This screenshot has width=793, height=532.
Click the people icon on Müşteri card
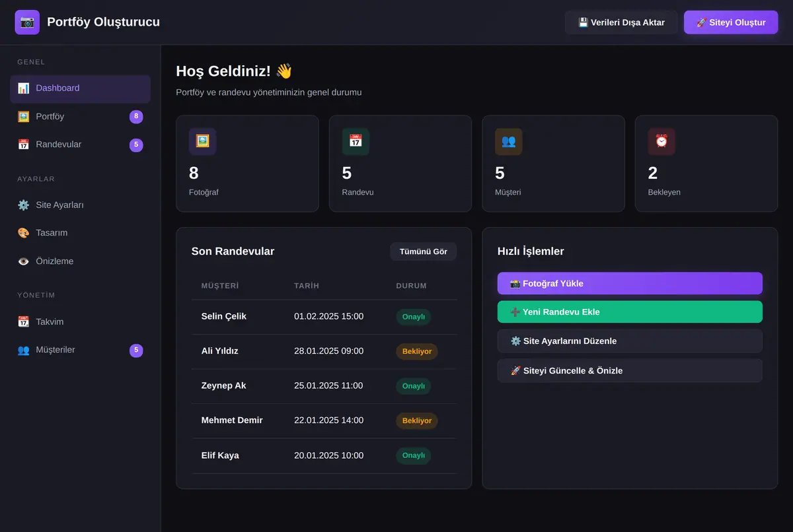(508, 141)
